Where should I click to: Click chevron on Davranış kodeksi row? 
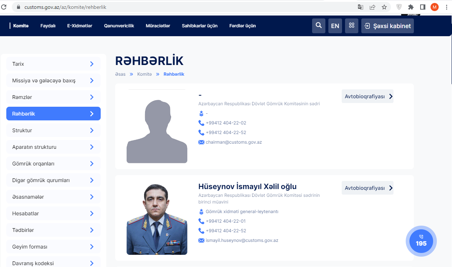pyautogui.click(x=92, y=263)
